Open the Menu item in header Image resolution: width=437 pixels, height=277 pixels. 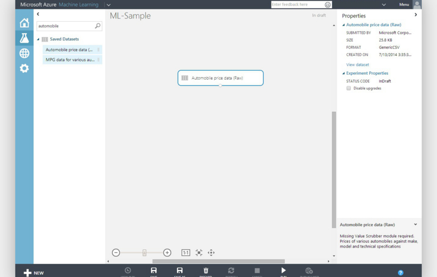404,4
